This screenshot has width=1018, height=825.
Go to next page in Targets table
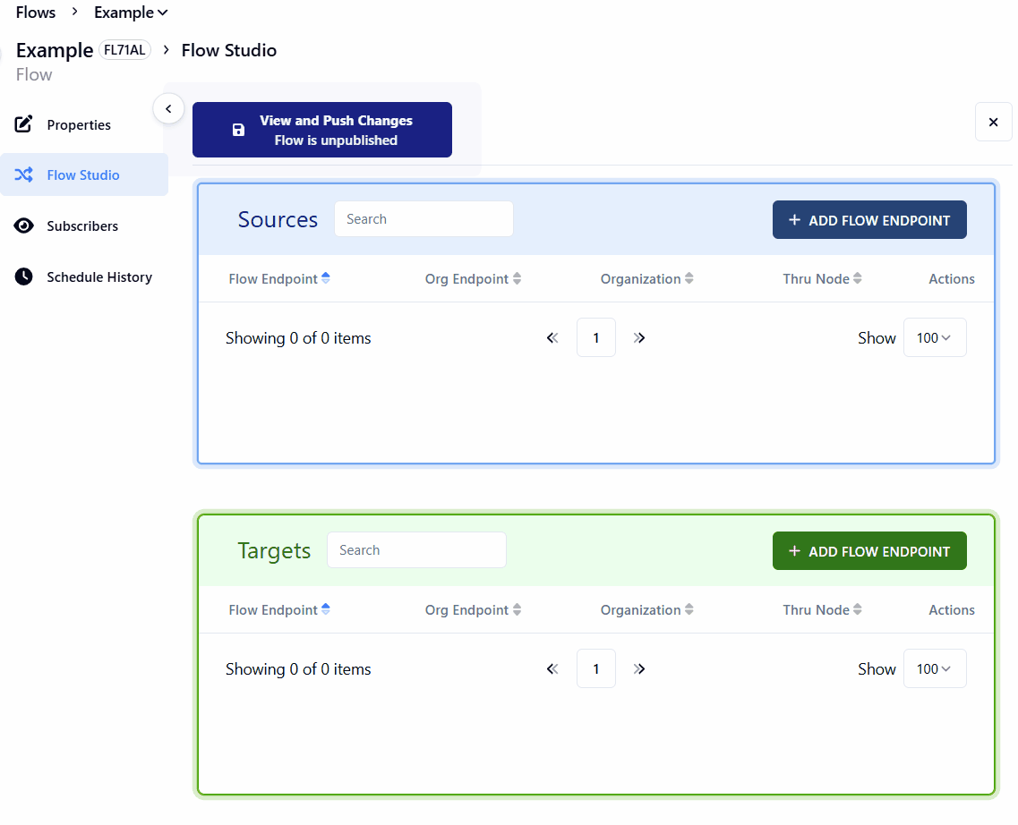click(639, 668)
